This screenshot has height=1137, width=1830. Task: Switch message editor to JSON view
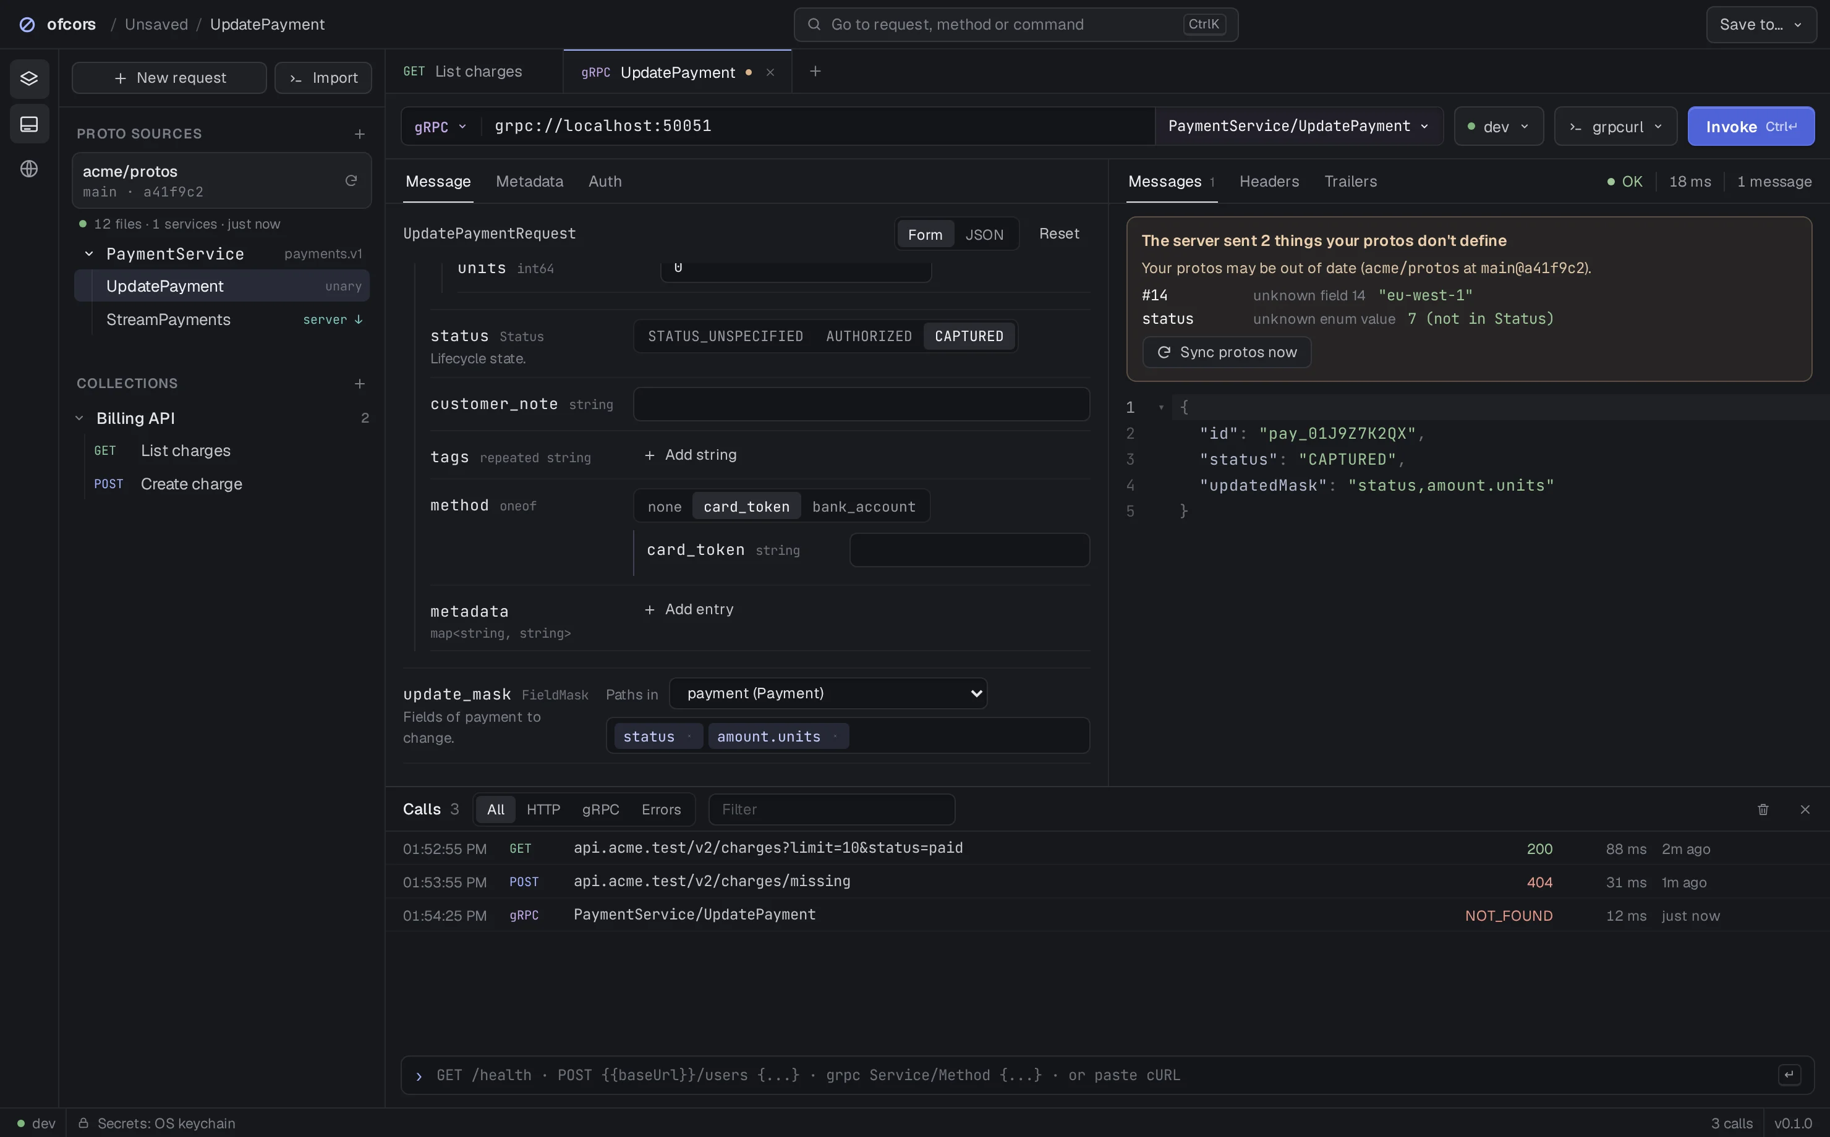point(985,235)
